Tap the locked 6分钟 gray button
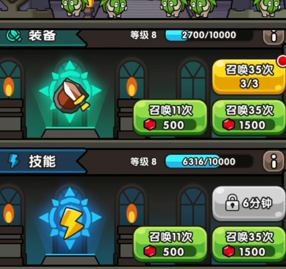The height and width of the screenshot is (269, 286). coord(249,203)
